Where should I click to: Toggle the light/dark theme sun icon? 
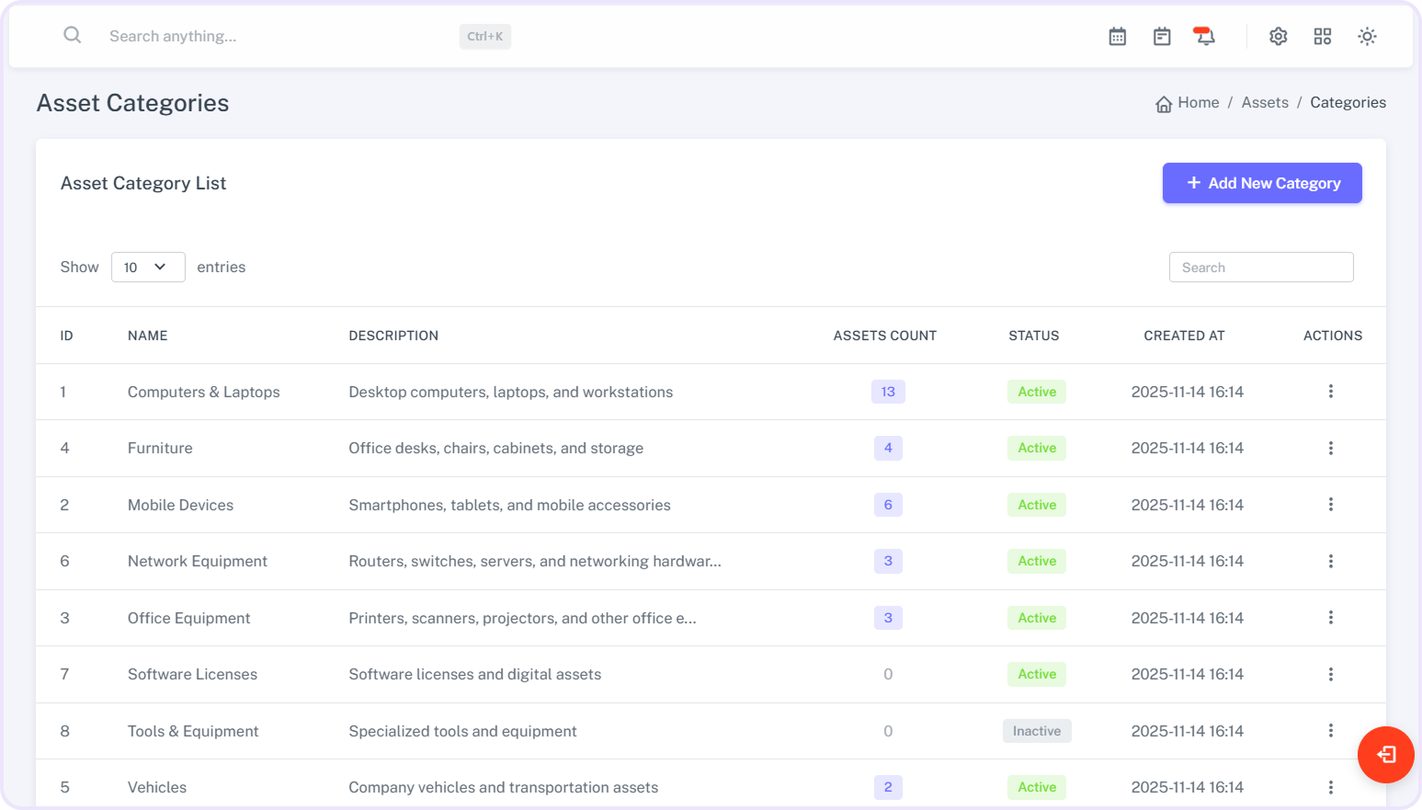[x=1367, y=37]
